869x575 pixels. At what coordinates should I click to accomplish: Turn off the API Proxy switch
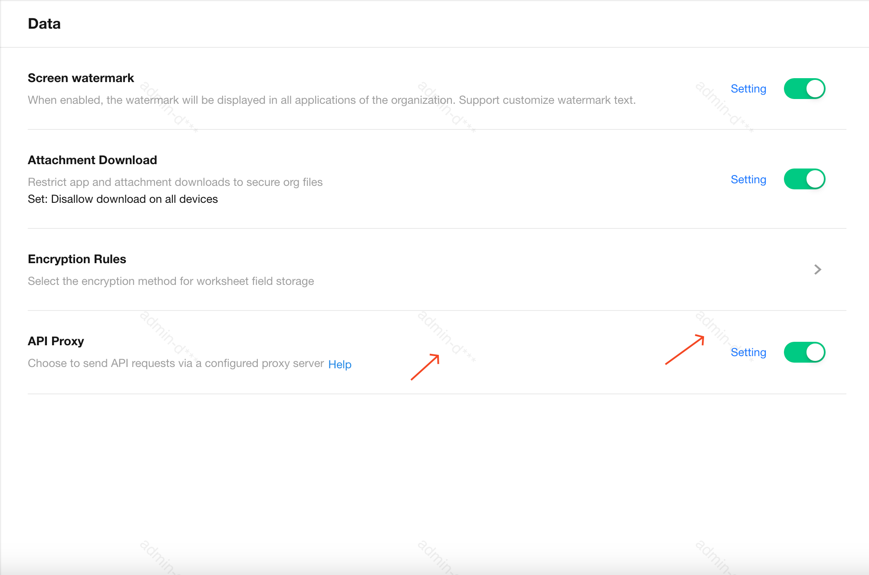pyautogui.click(x=804, y=352)
